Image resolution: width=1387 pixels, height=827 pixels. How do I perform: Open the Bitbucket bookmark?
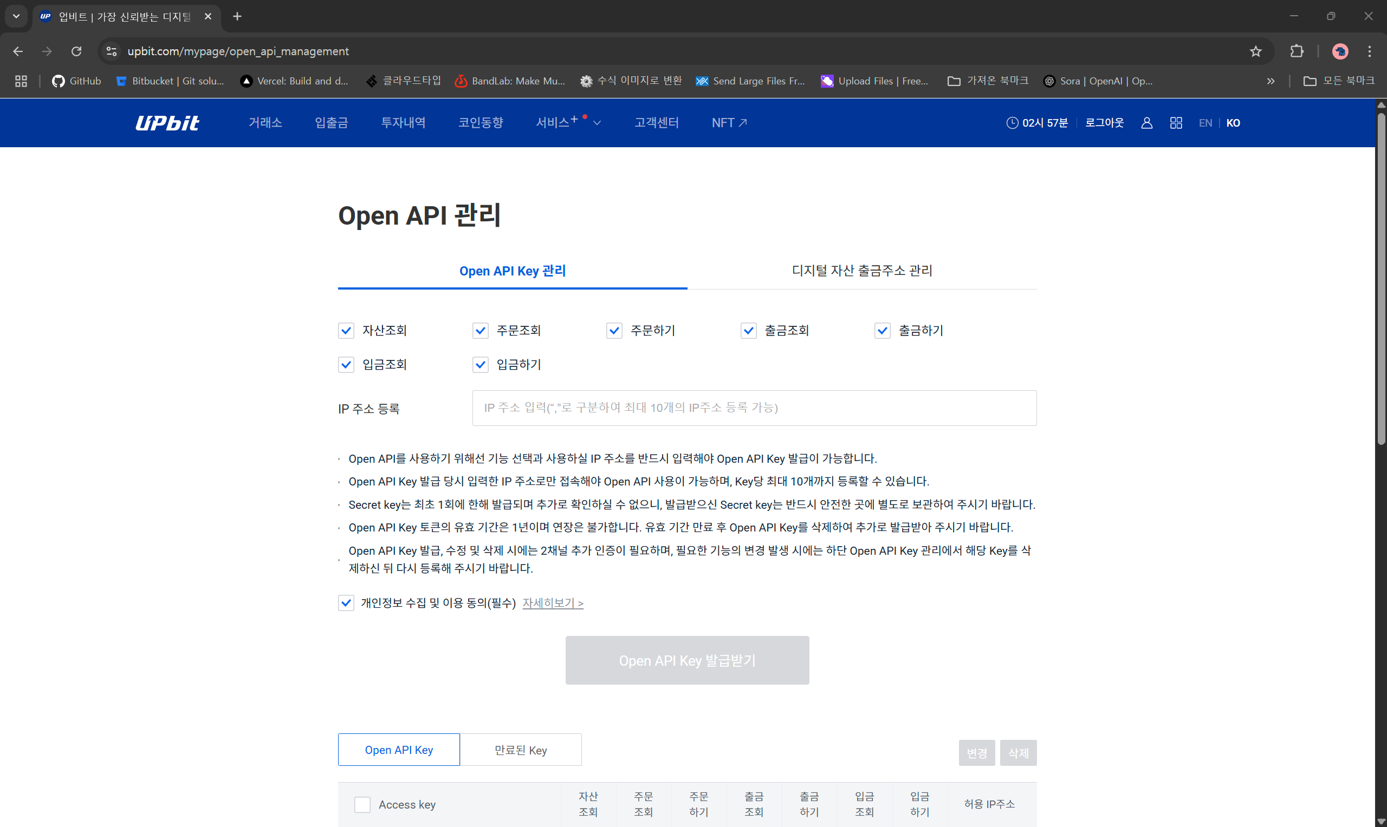tap(170, 81)
